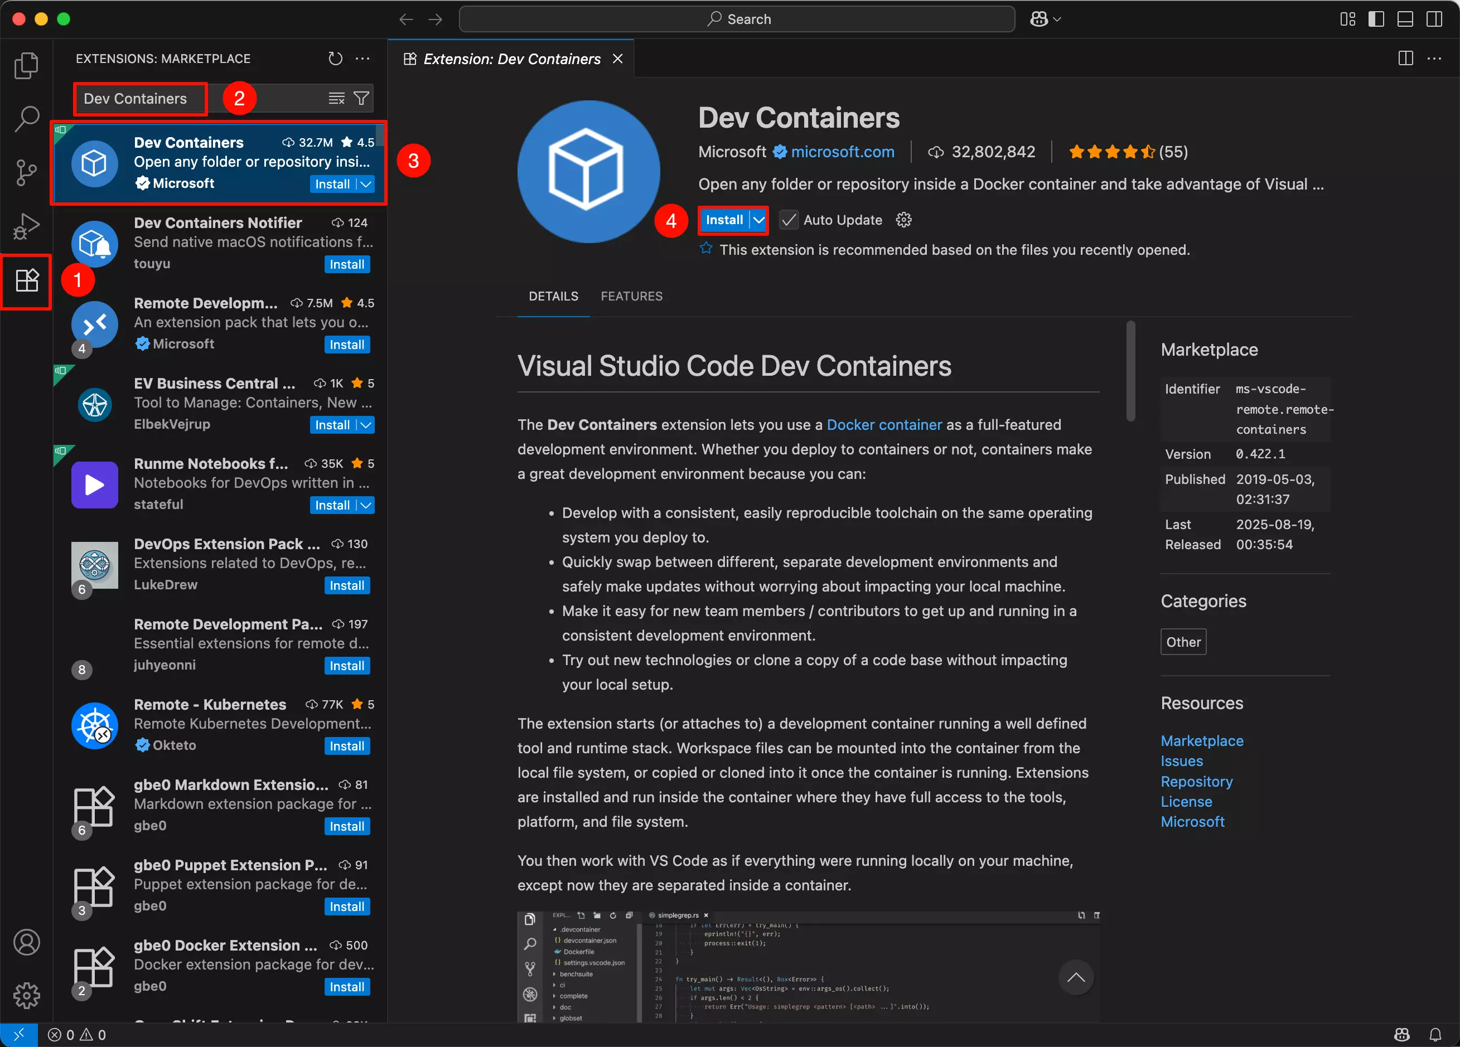
Task: Open editor More Actions ellipsis
Action: [1435, 59]
